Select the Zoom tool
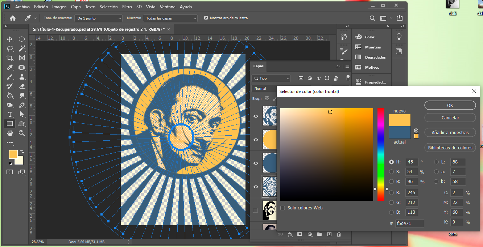483x247 pixels. 22,133
